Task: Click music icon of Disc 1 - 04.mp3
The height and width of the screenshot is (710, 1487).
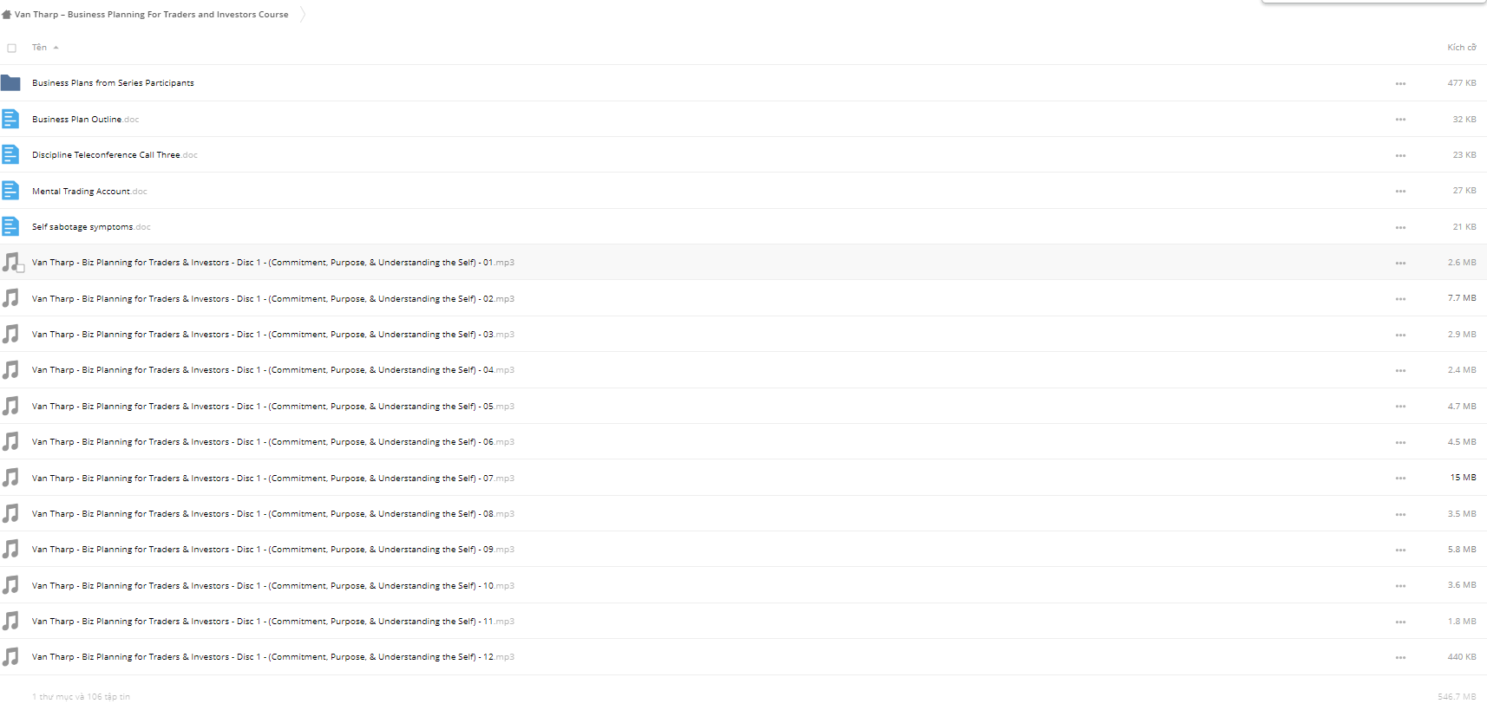Action: pyautogui.click(x=10, y=370)
